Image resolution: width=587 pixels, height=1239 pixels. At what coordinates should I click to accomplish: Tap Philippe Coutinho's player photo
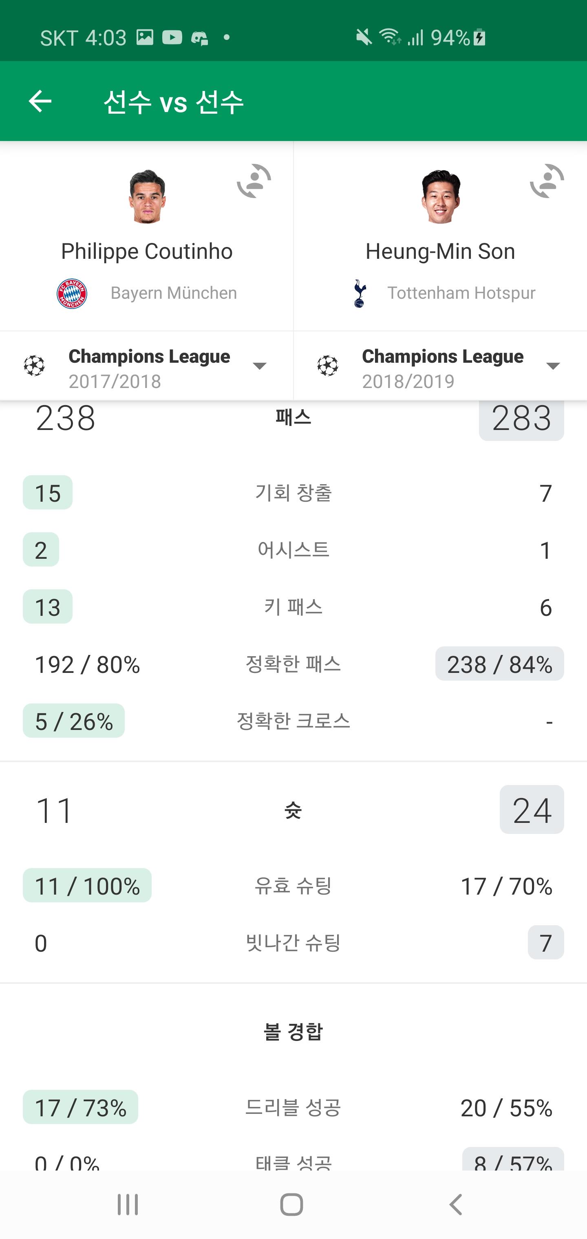point(147,196)
